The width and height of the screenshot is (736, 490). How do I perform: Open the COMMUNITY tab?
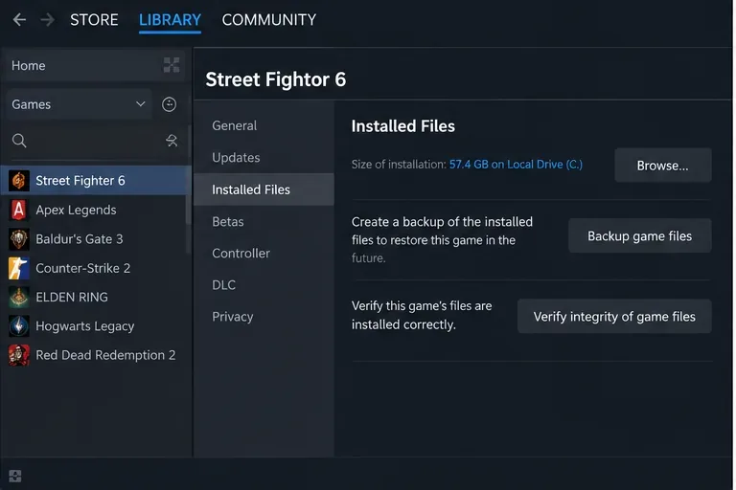click(269, 20)
